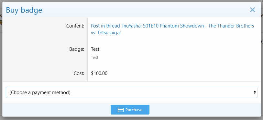Viewport: 263px width, 120px height.
Task: Click the black badge name 'Test'
Action: click(95, 49)
